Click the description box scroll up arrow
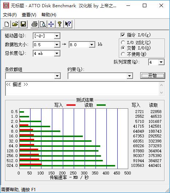170x193 pixels. pos(161,85)
